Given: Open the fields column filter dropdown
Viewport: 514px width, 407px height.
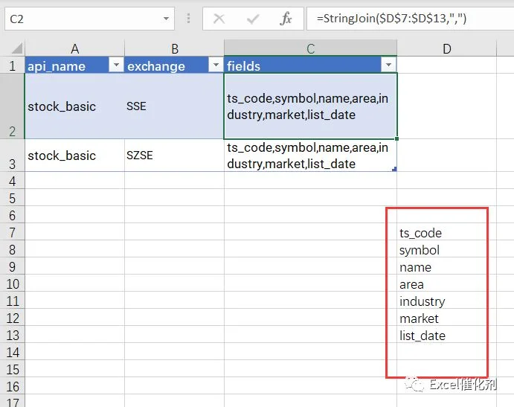Looking at the screenshot, I should tap(388, 65).
